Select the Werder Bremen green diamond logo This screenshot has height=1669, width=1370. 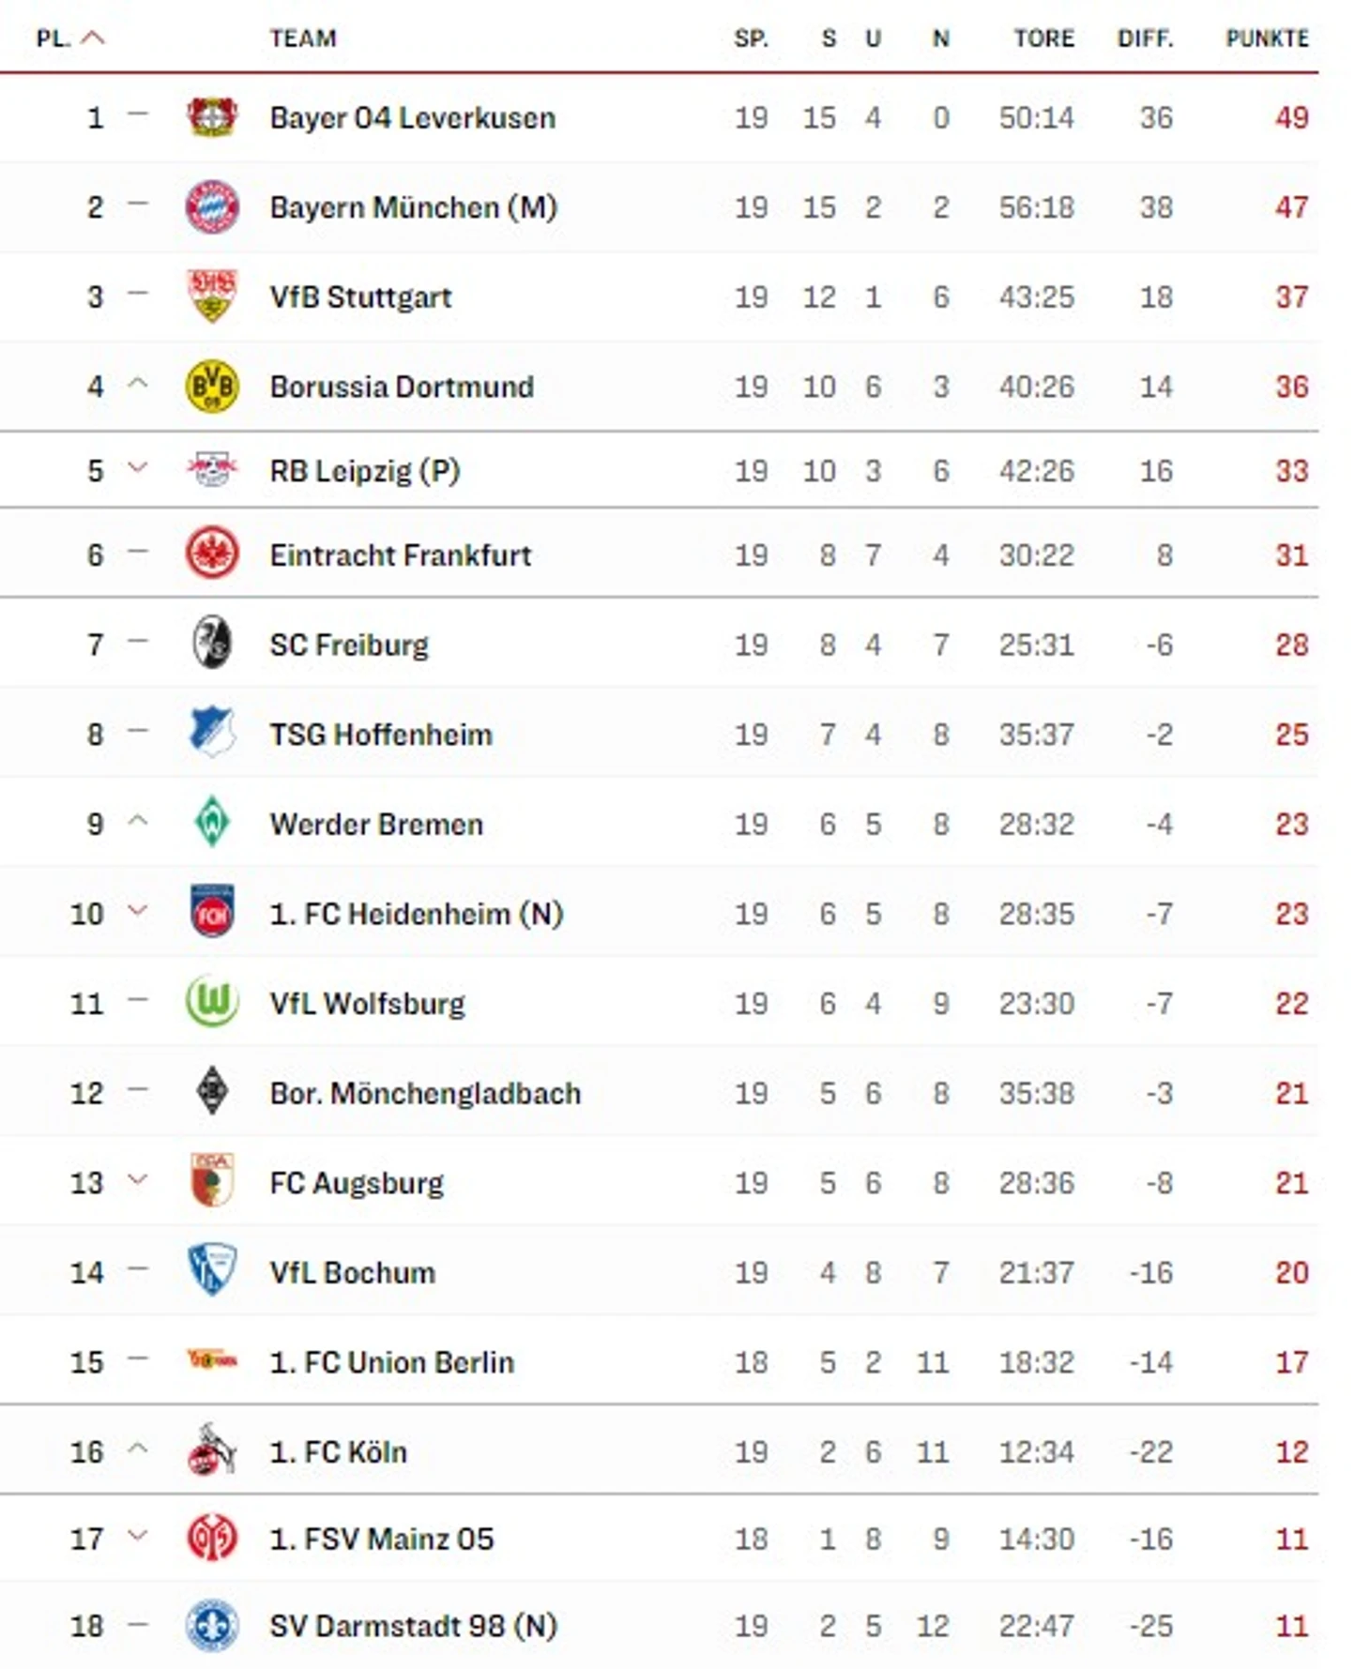212,823
